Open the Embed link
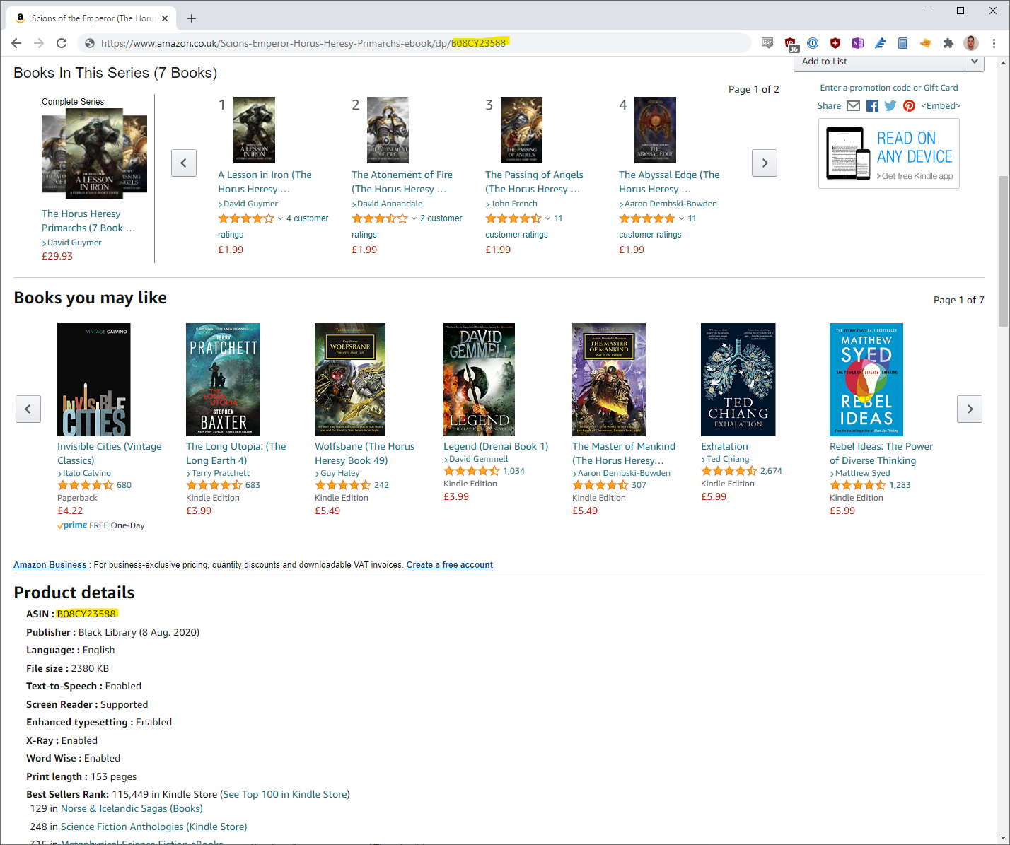The height and width of the screenshot is (845, 1010). [x=941, y=106]
